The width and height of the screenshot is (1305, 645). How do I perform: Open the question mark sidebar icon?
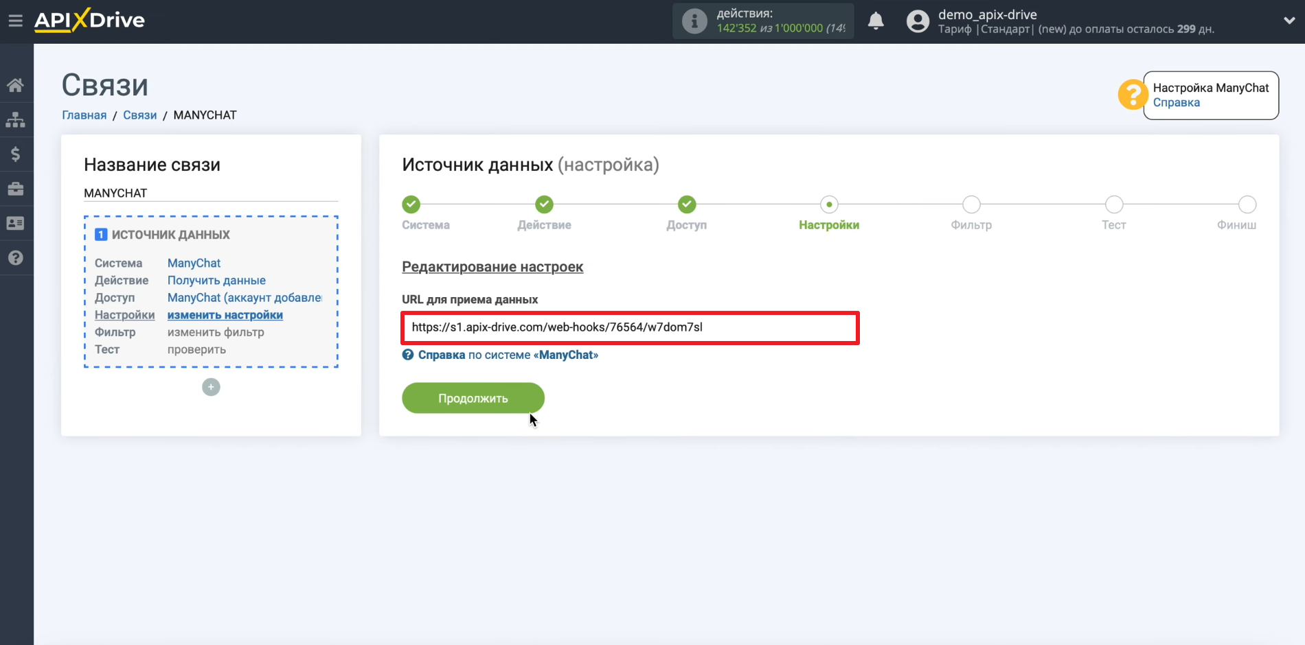pyautogui.click(x=15, y=257)
